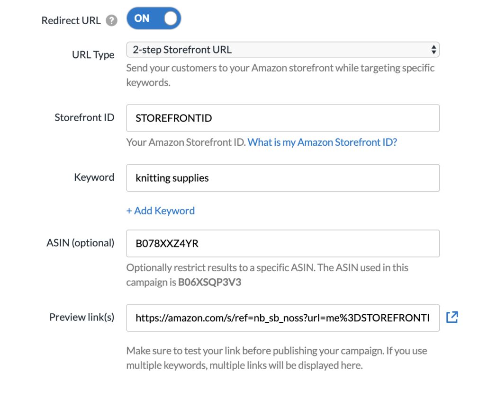This screenshot has height=398, width=488.
Task: Open the Amazon Storefront ID help link
Action: pyautogui.click(x=322, y=142)
